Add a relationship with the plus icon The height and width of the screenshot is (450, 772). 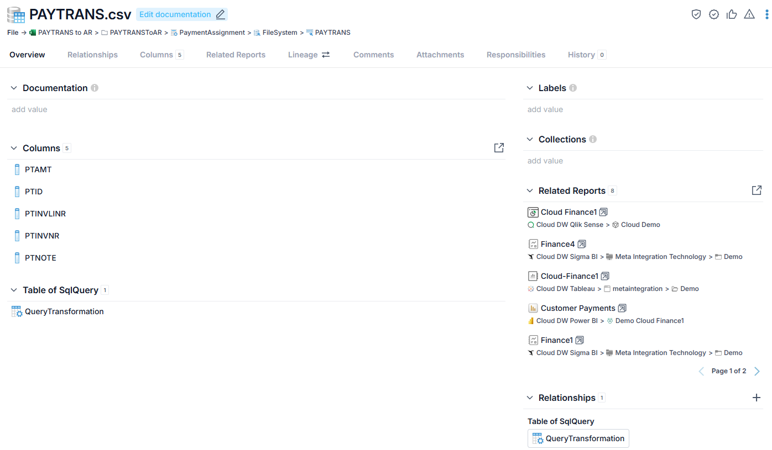[757, 398]
